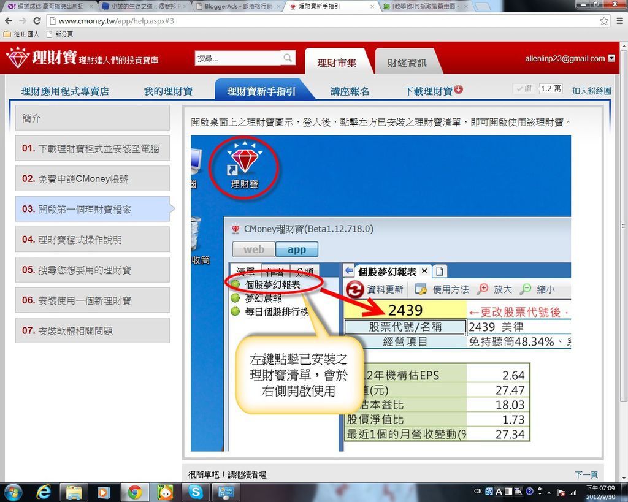Click the taskbar clock showing 下午 07:09
Image resolution: width=628 pixels, height=502 pixels.
600,492
